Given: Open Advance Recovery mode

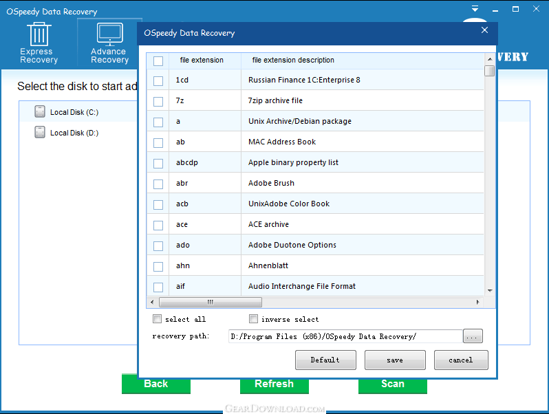Looking at the screenshot, I should coord(109,43).
